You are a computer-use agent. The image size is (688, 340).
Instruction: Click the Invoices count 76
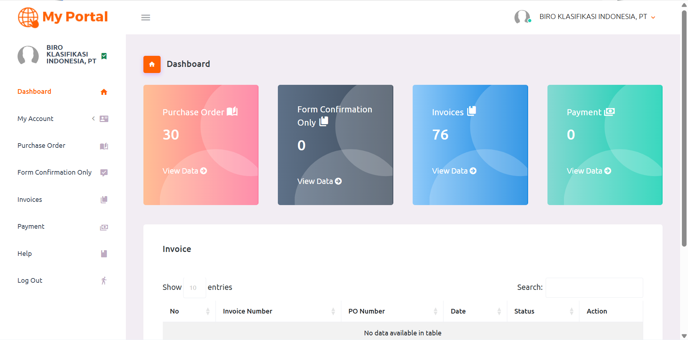(440, 135)
